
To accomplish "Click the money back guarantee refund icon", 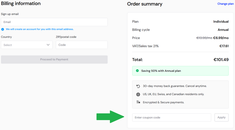I will (138, 86).
